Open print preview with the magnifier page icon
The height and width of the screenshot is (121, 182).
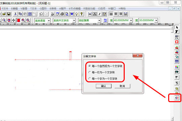pyautogui.click(x=67, y=14)
